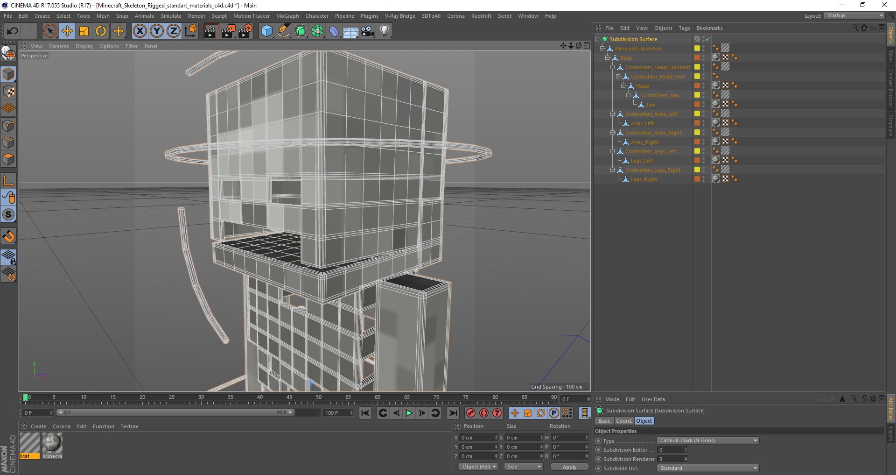Click the Apply button
This screenshot has height=475, width=896.
[x=569, y=467]
